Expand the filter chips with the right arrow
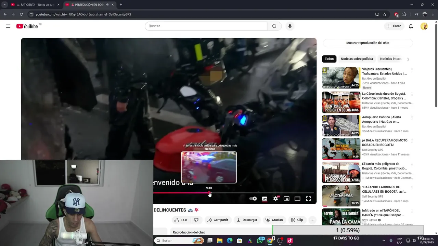 click(408, 59)
